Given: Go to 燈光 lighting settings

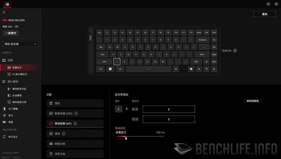Looking at the screenshot, I should 10,116.
